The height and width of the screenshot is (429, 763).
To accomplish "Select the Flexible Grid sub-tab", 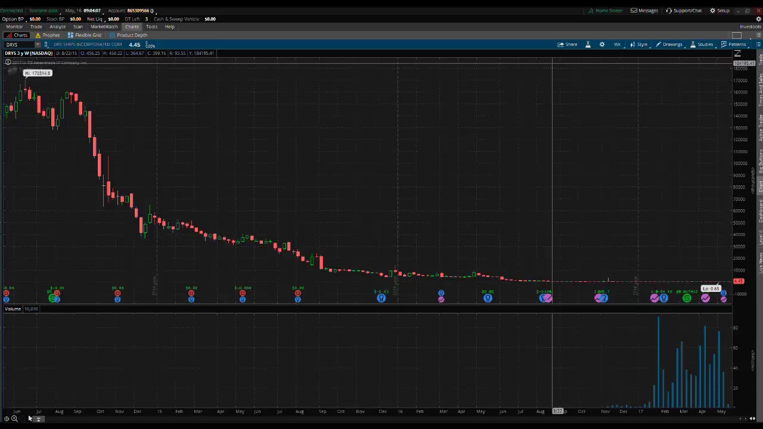I will coord(84,35).
